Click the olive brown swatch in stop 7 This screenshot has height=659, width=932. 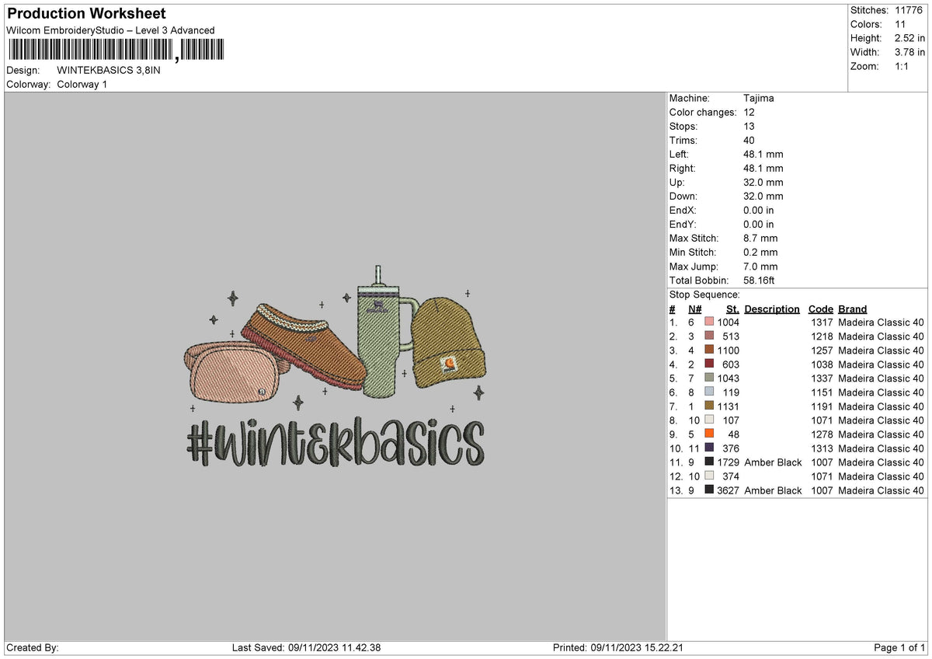pos(709,406)
